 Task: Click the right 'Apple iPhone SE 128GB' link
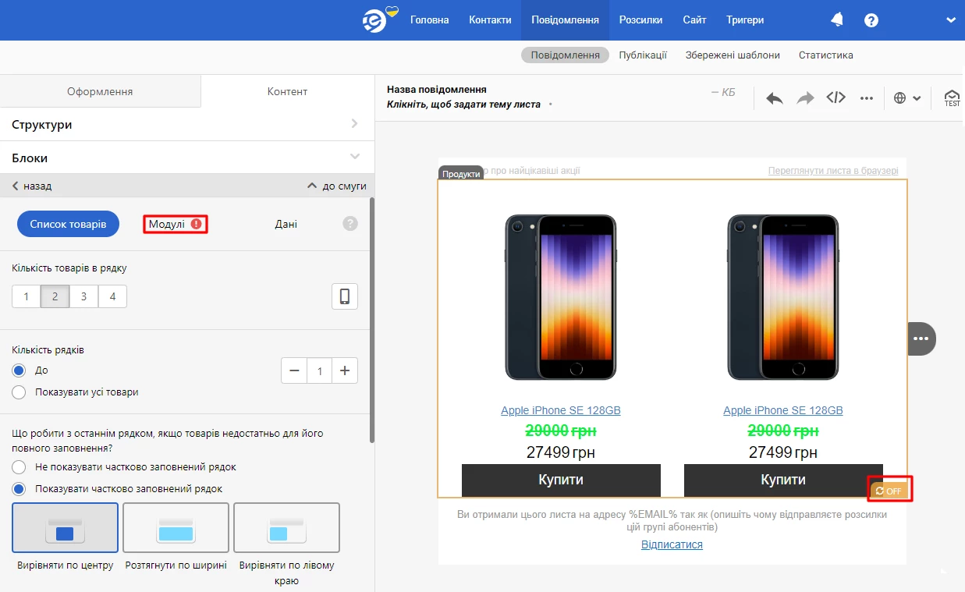point(783,410)
